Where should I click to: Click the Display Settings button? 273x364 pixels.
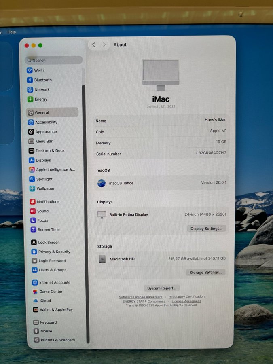(x=206, y=229)
